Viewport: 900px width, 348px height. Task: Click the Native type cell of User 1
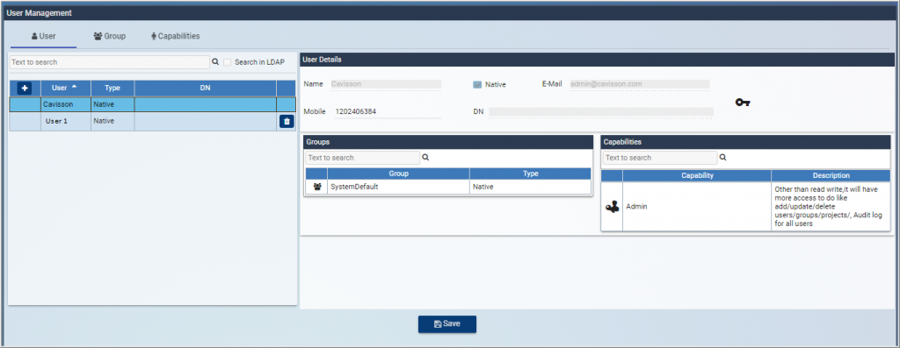pyautogui.click(x=112, y=121)
